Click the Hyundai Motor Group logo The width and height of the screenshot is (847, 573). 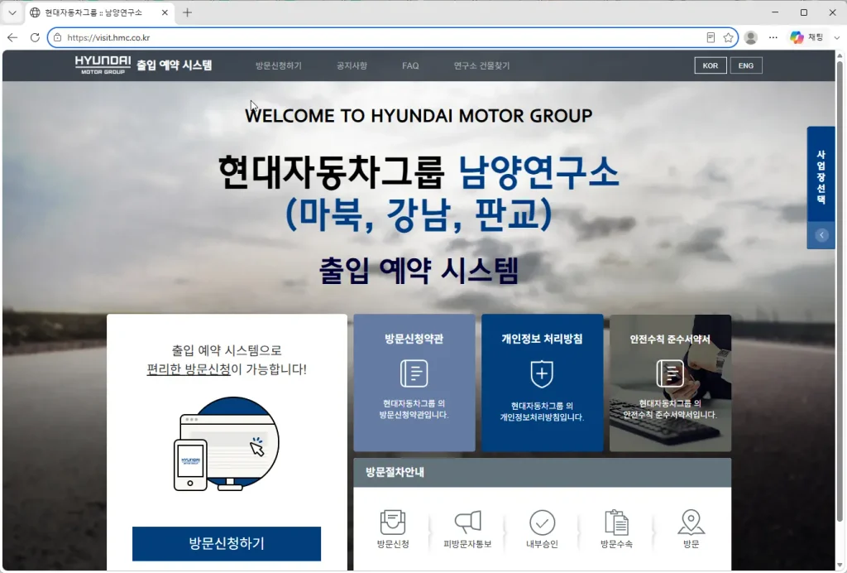pyautogui.click(x=103, y=65)
